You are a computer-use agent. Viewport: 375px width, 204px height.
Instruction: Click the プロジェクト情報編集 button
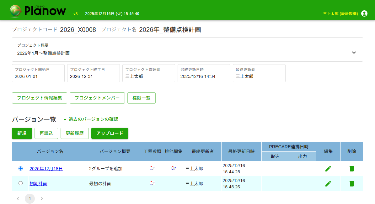40,98
